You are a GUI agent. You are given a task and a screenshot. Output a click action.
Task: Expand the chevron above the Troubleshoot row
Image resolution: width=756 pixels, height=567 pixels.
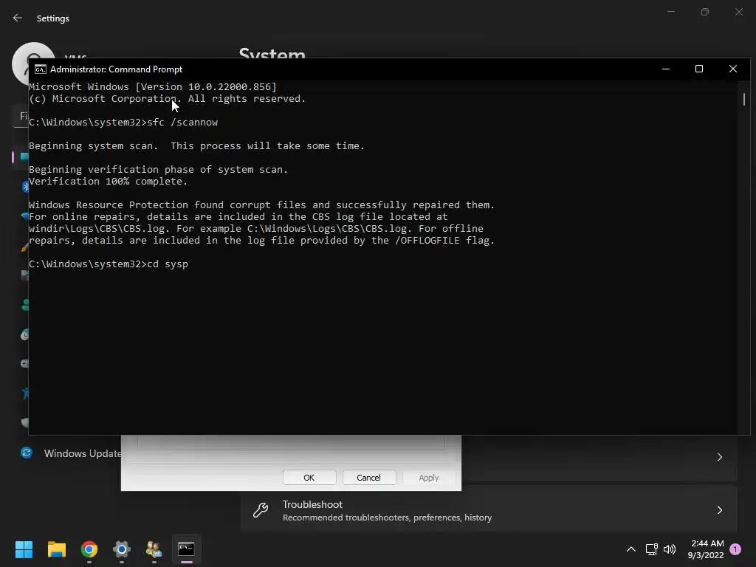719,456
